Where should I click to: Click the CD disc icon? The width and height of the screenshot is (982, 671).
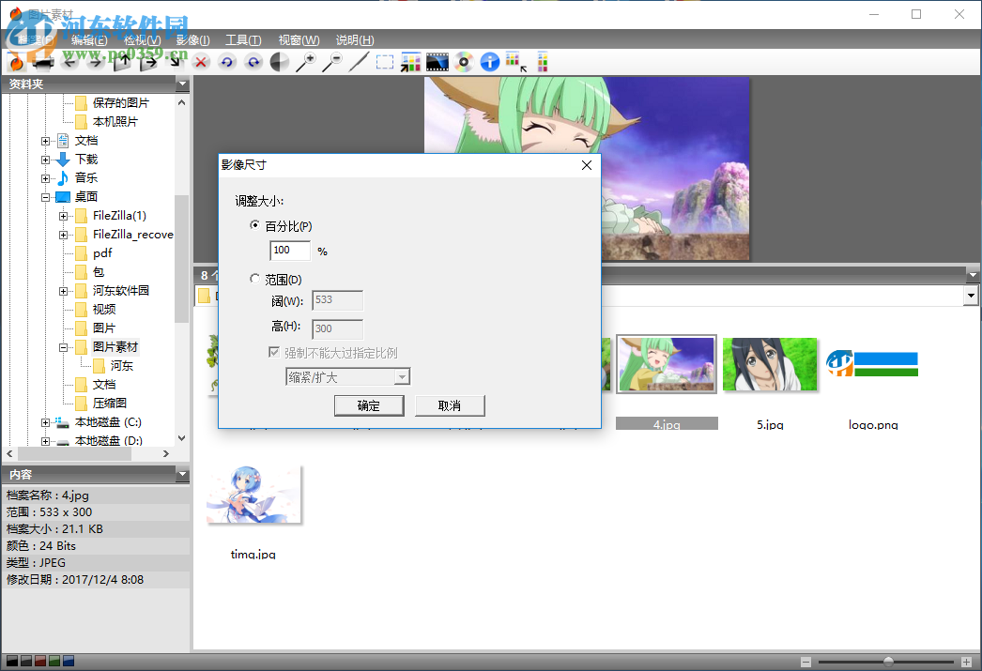464,62
